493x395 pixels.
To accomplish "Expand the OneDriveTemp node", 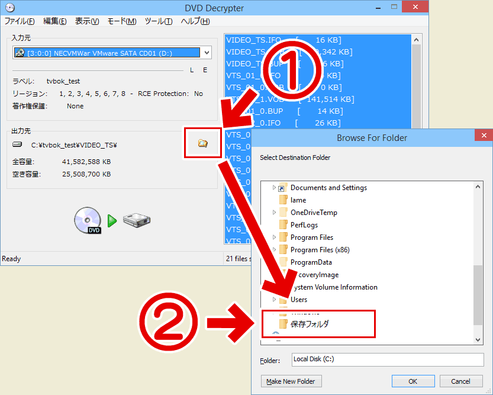I will [274, 212].
